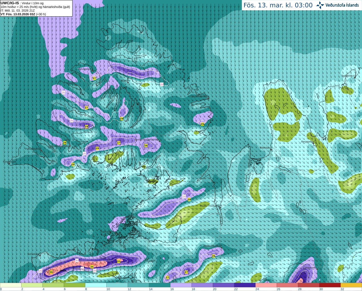Click the white 25 label beside the 36 marker
Screen dimensions: 362x291
[x=40, y=271]
